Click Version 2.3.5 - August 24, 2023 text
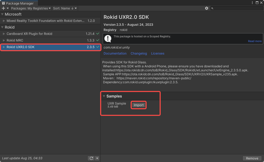Image resolution: width=264 pixels, height=162 pixels. coord(128,25)
